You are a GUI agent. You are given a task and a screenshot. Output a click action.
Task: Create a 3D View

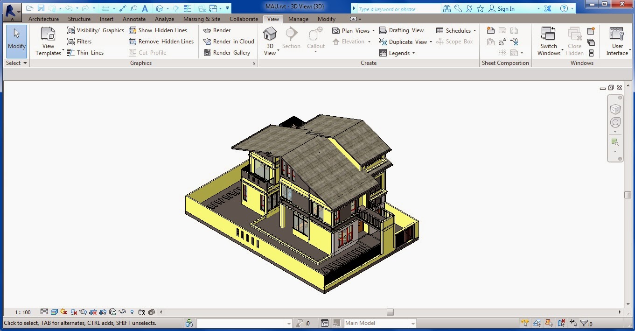coord(270,40)
